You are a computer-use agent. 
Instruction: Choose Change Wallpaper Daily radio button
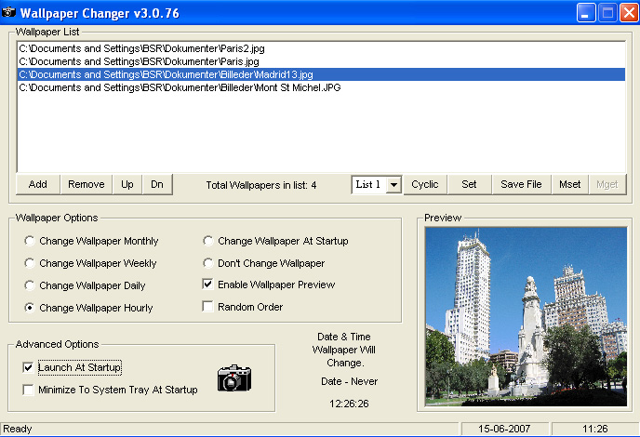click(30, 285)
